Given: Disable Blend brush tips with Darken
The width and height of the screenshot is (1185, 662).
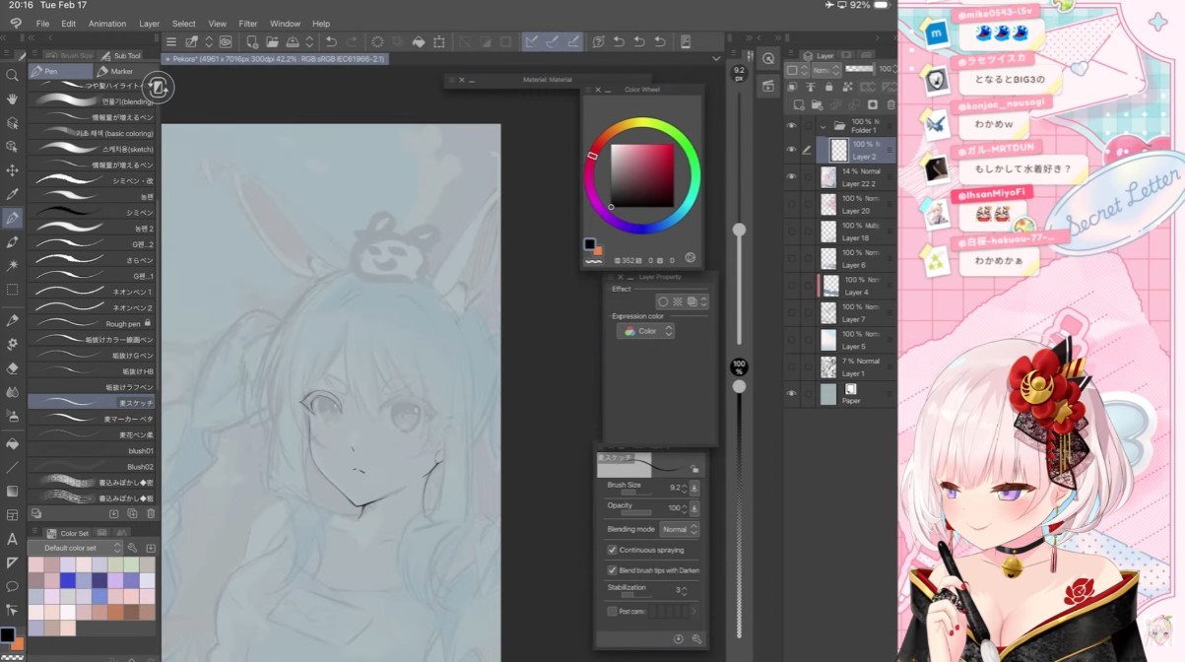Looking at the screenshot, I should [612, 570].
